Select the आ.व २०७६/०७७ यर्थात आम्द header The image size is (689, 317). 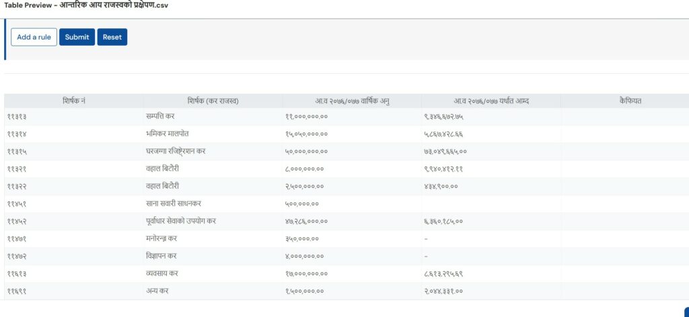click(x=491, y=101)
